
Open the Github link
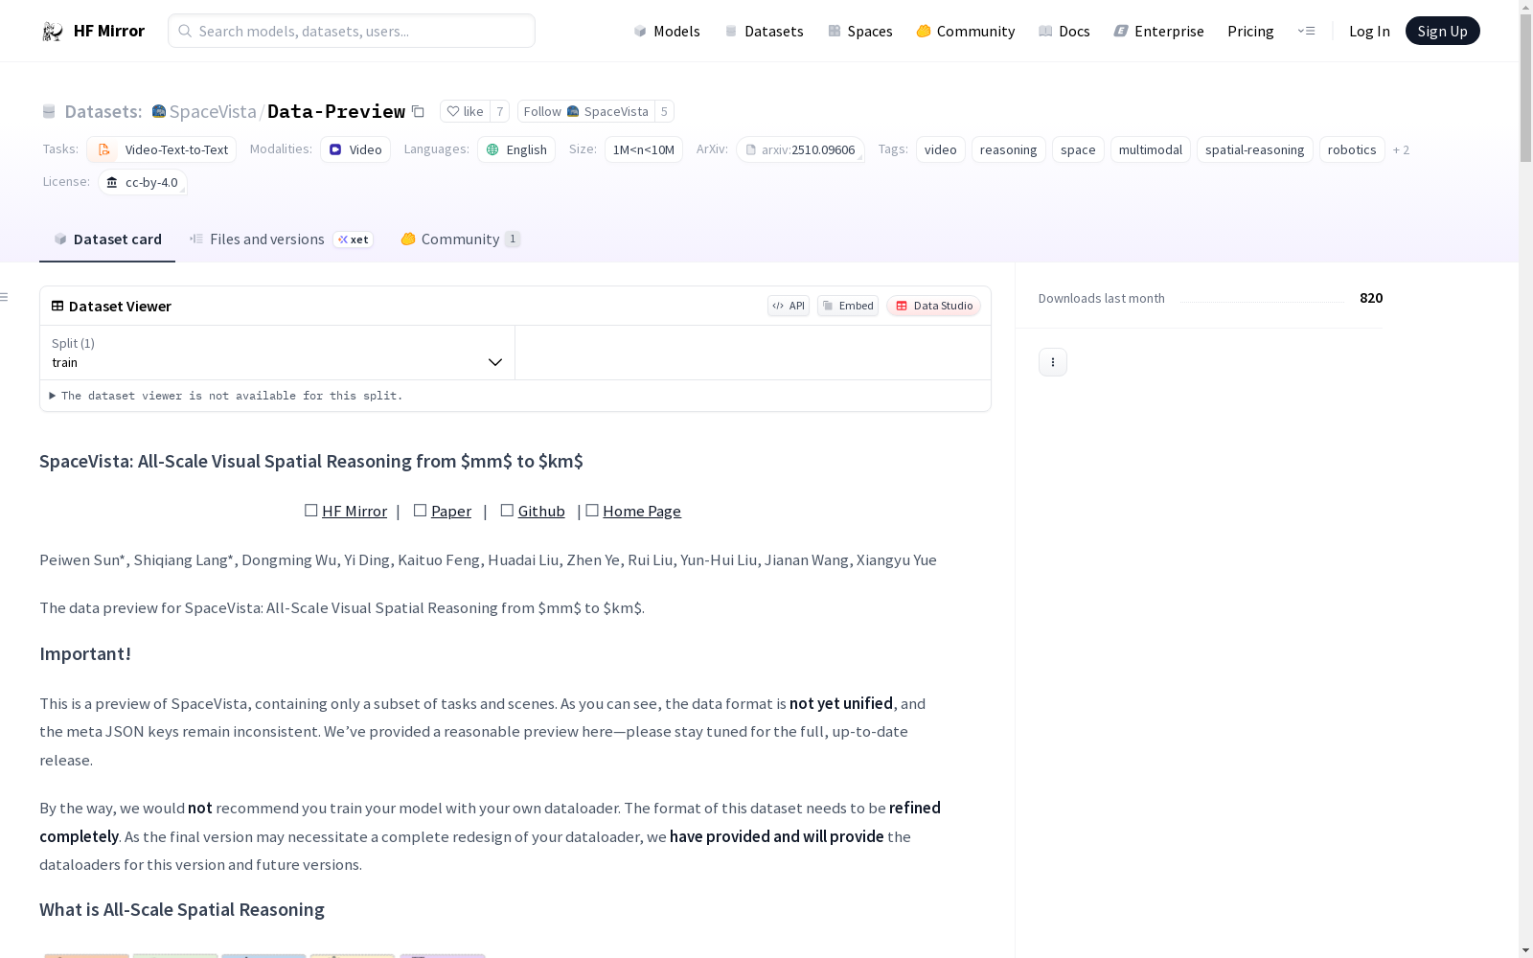click(x=541, y=511)
